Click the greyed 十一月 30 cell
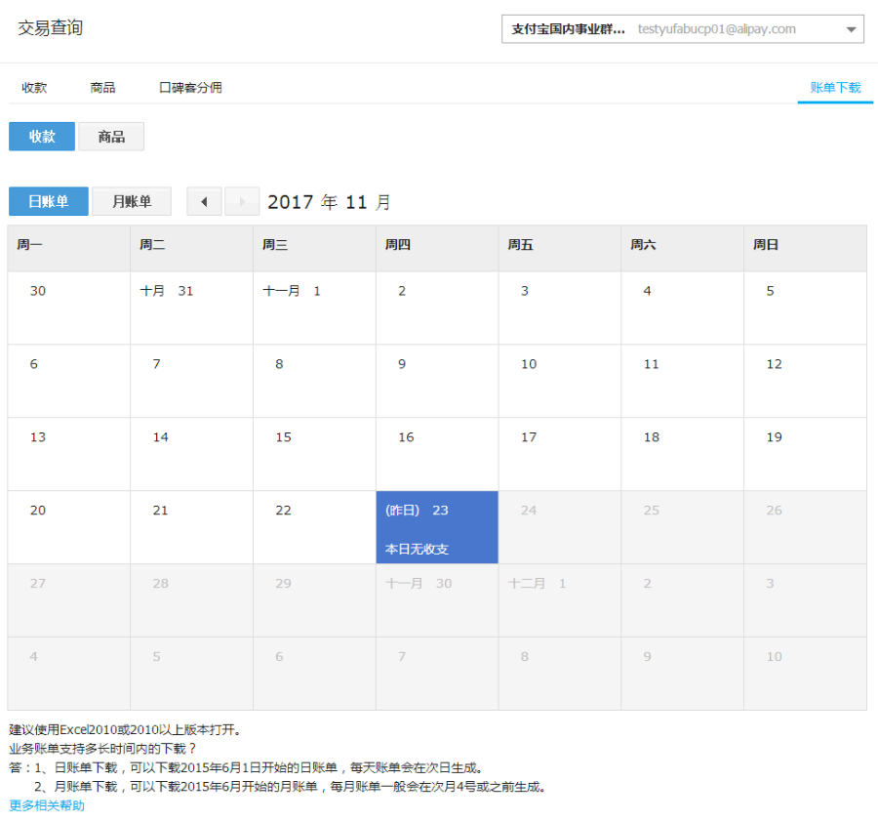 click(437, 600)
